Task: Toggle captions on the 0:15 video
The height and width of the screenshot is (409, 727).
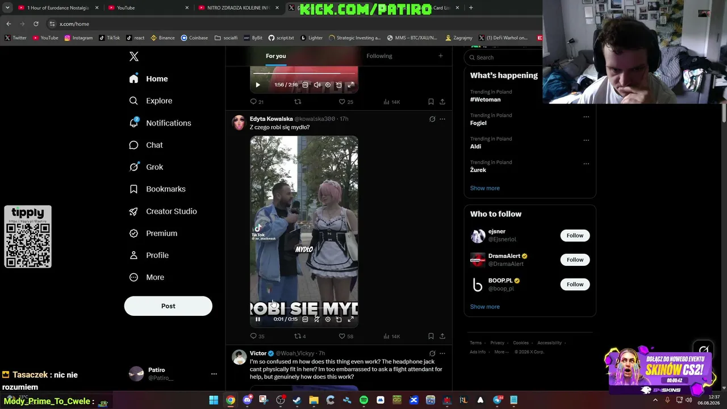Action: 305,319
